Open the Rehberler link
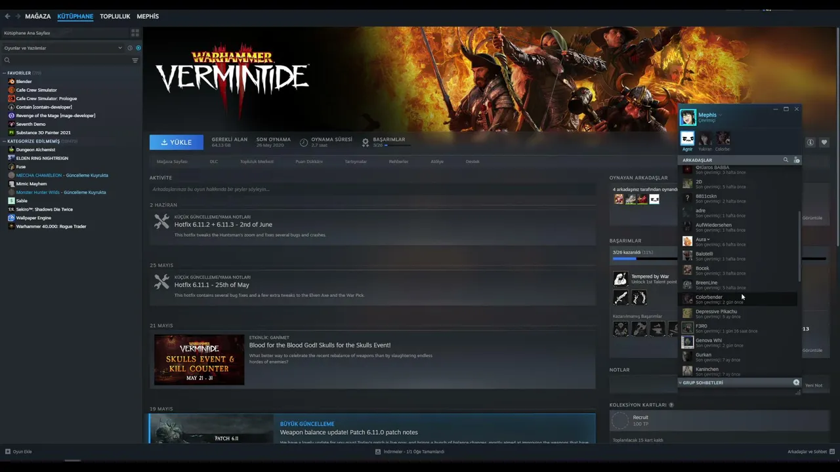 pos(398,161)
